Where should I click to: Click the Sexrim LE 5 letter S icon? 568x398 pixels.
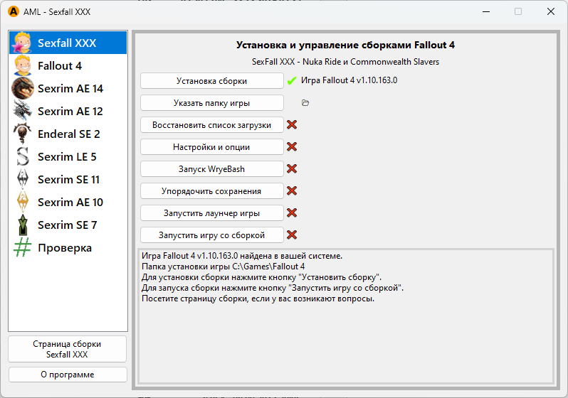click(x=23, y=157)
